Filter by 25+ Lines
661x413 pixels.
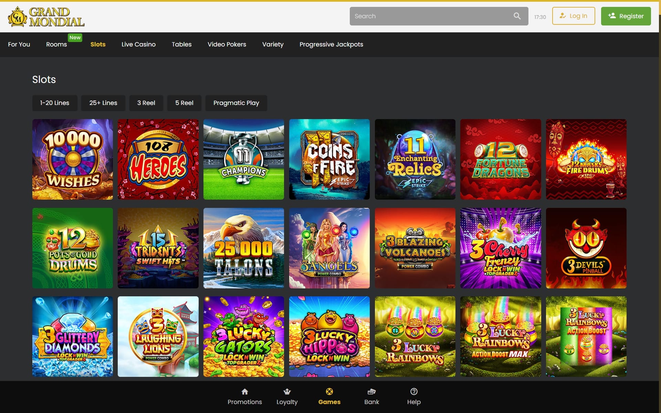click(103, 103)
